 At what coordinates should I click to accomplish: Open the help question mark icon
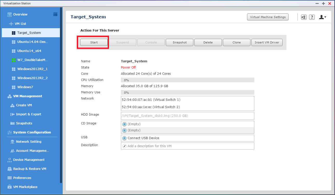312,17
